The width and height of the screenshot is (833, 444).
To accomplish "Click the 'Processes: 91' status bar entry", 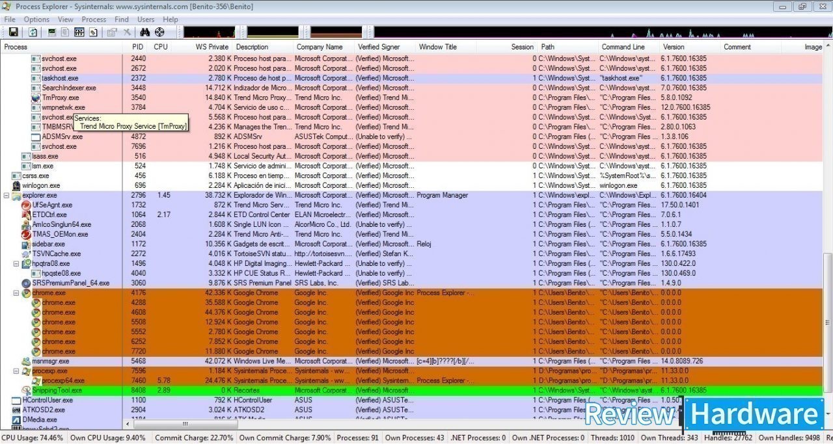I will (x=357, y=438).
